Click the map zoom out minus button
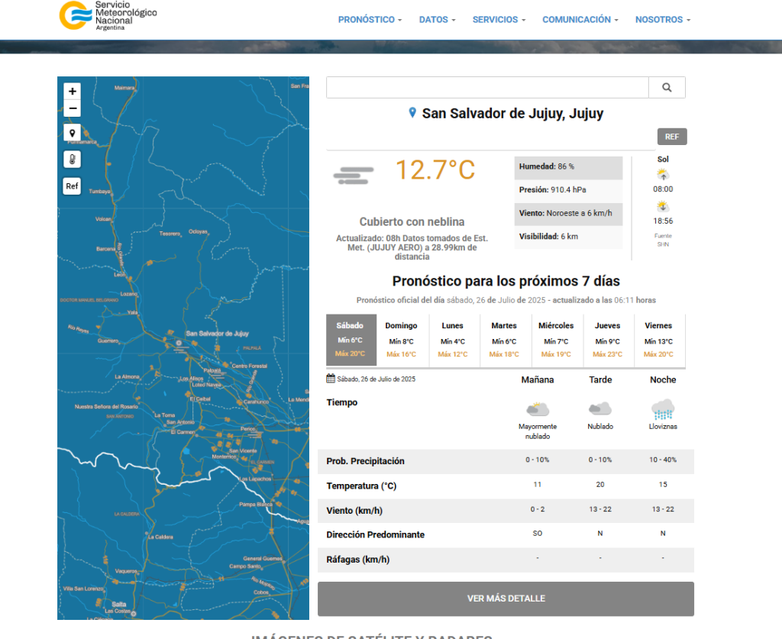 [x=73, y=108]
